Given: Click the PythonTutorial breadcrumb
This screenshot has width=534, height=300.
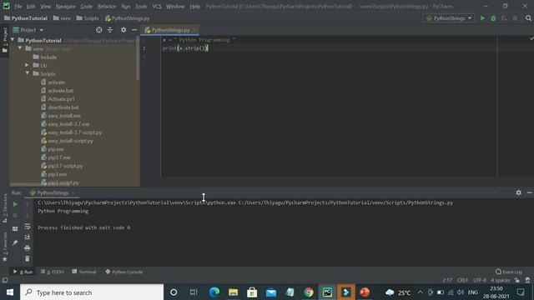Looking at the screenshot, I should pyautogui.click(x=26, y=18).
